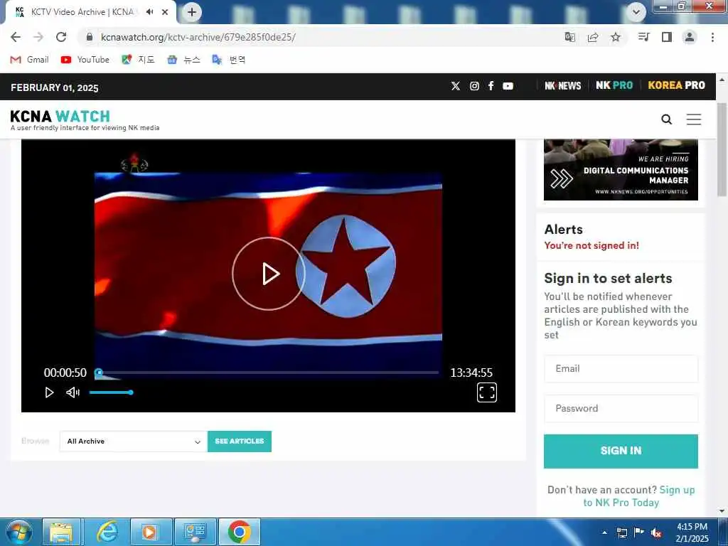The width and height of the screenshot is (728, 546).
Task: Open a new browser tab
Action: coord(192,12)
